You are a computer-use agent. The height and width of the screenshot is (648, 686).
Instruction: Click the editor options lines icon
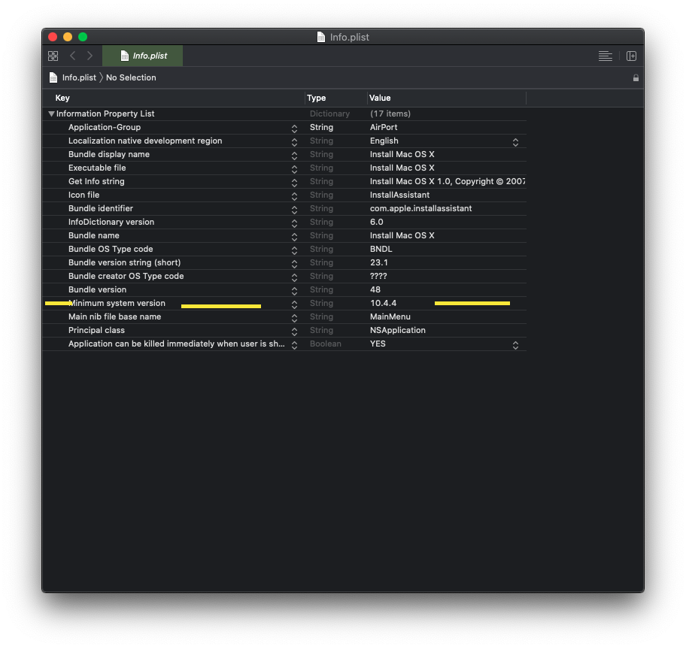point(605,56)
